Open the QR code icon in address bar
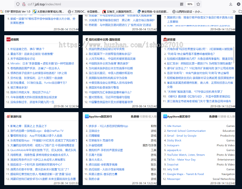This screenshot has height=189, width=242. click(x=182, y=4)
